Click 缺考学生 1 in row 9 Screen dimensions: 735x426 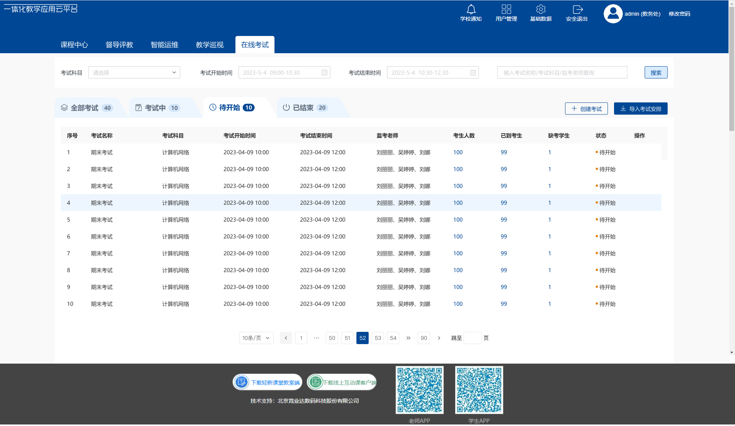550,287
